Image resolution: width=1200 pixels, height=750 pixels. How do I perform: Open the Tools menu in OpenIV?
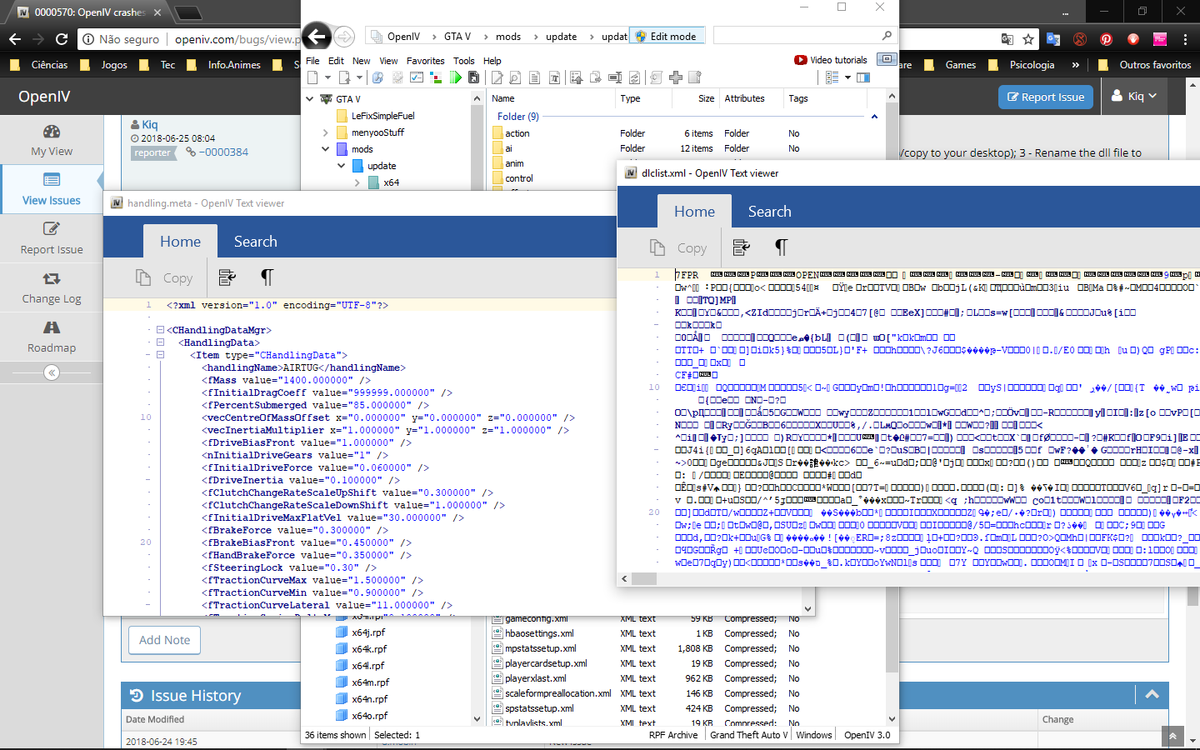click(463, 61)
